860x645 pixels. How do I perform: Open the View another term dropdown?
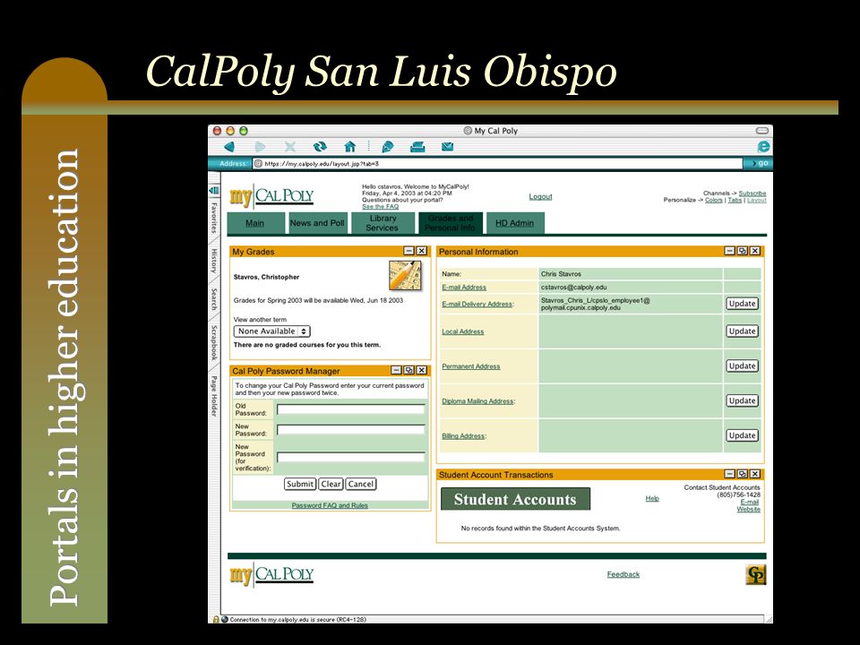272,331
